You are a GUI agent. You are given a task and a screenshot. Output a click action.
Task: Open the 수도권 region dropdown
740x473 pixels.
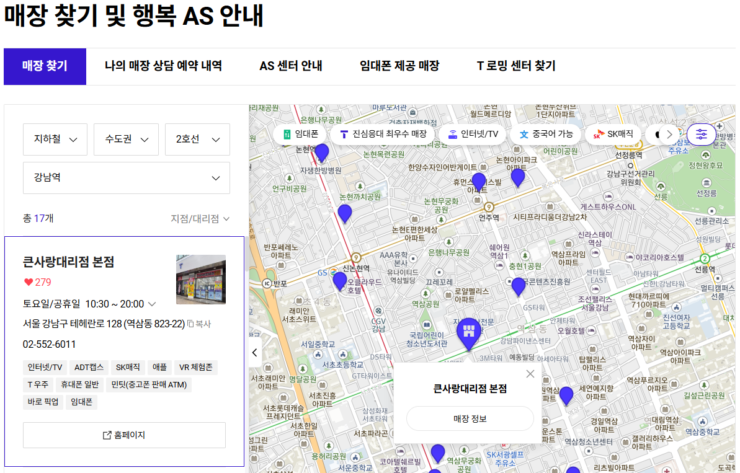pos(126,139)
